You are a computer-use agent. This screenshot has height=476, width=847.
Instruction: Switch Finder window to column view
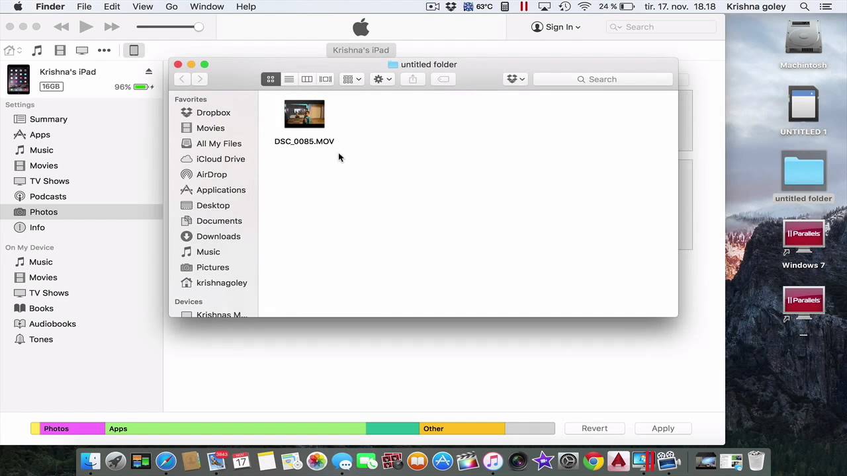click(307, 79)
